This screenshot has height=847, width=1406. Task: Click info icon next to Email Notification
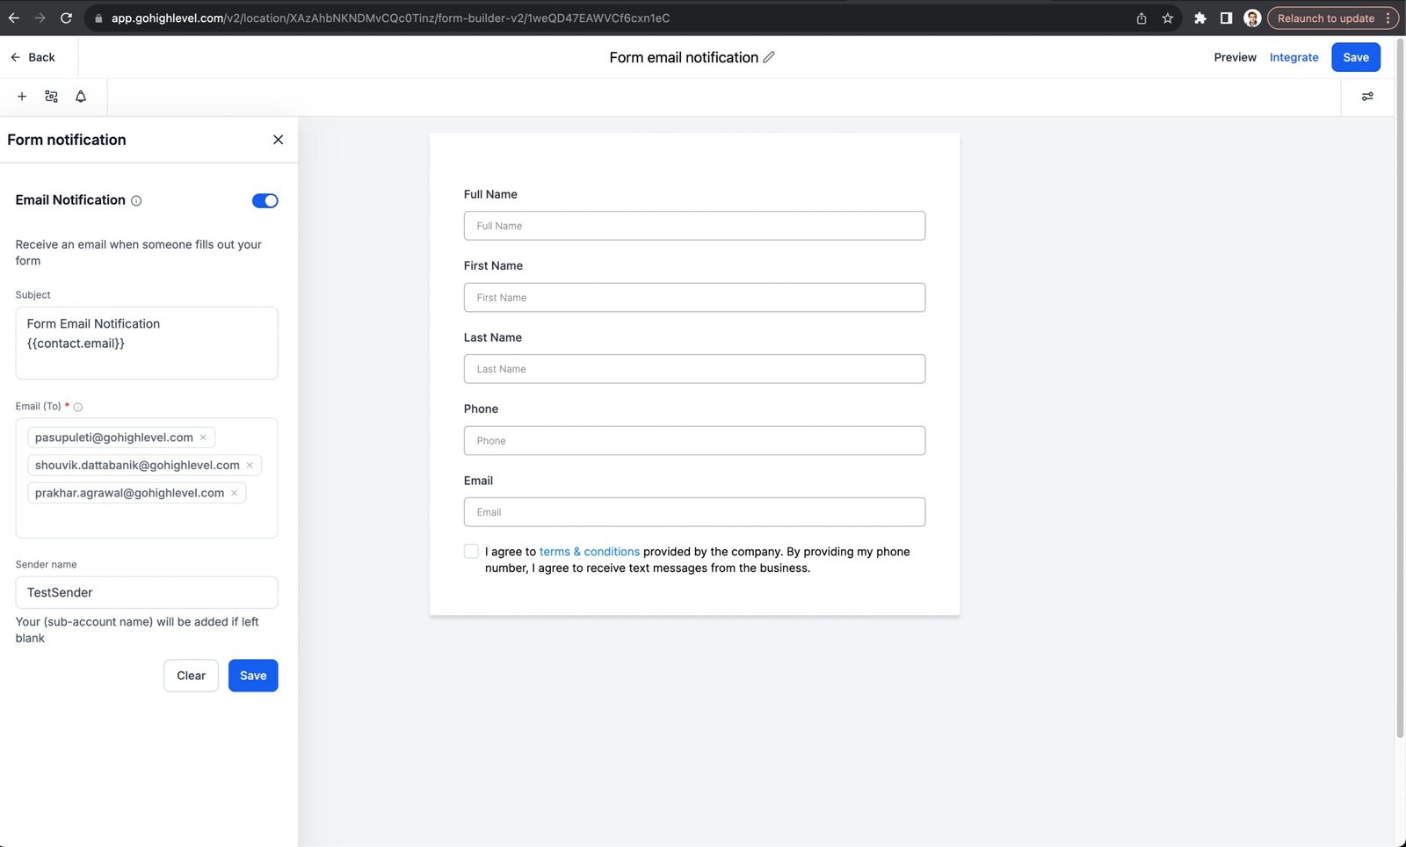pyautogui.click(x=136, y=201)
